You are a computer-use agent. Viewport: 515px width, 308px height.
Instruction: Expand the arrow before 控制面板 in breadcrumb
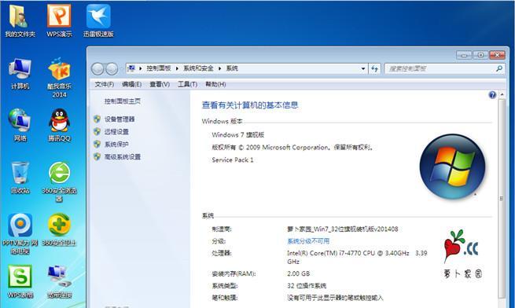click(x=140, y=68)
